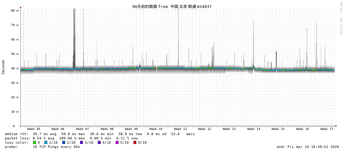
Task: Click the vertical Seconds axis label
Action: [x=3, y=67]
